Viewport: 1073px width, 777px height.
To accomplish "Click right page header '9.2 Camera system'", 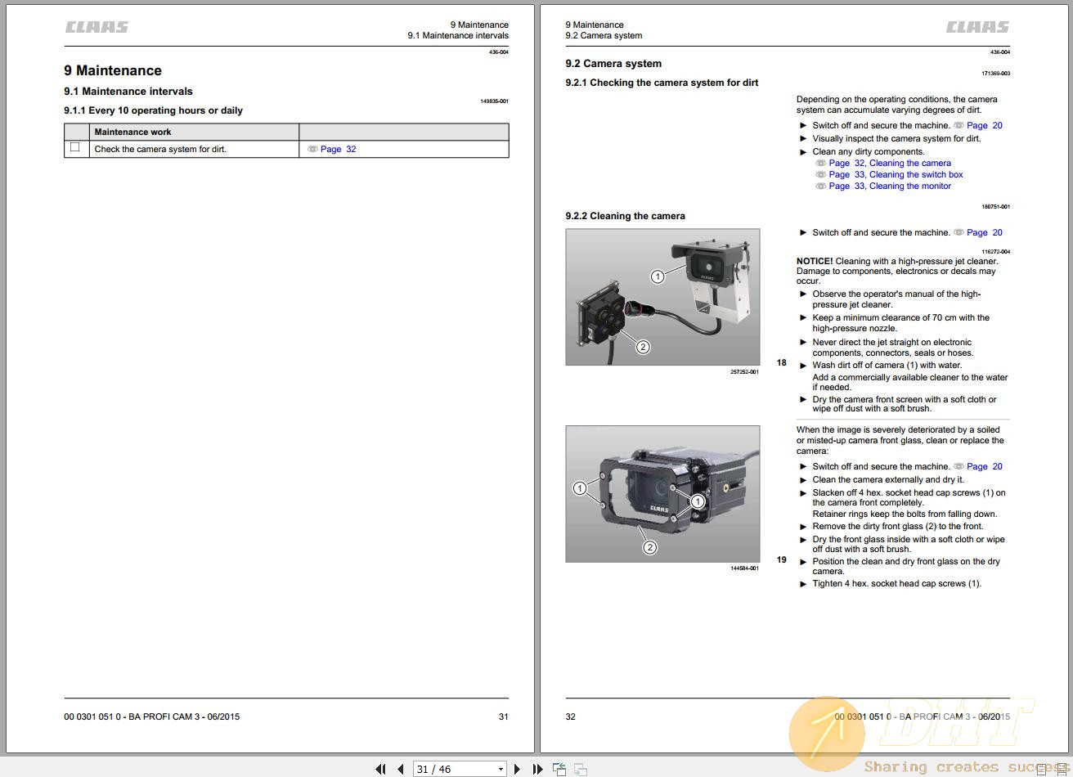I will 604,35.
